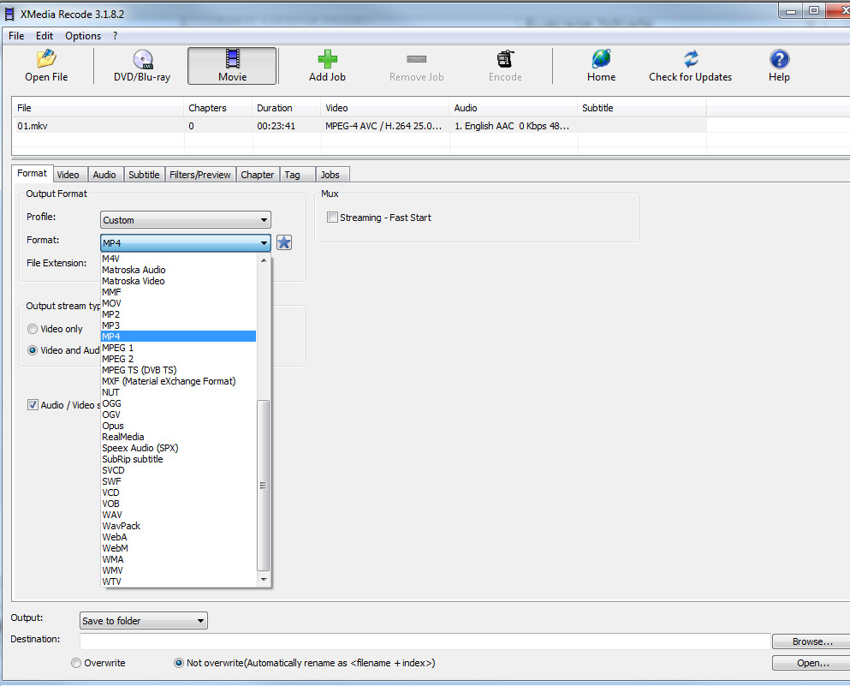Click XMedia Recode title bar app icon

tap(9, 14)
